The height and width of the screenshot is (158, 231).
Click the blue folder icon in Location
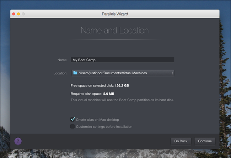(x=75, y=73)
